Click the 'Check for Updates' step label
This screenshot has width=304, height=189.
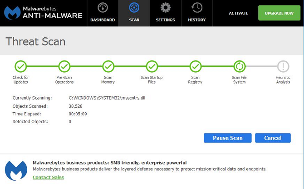point(20,80)
